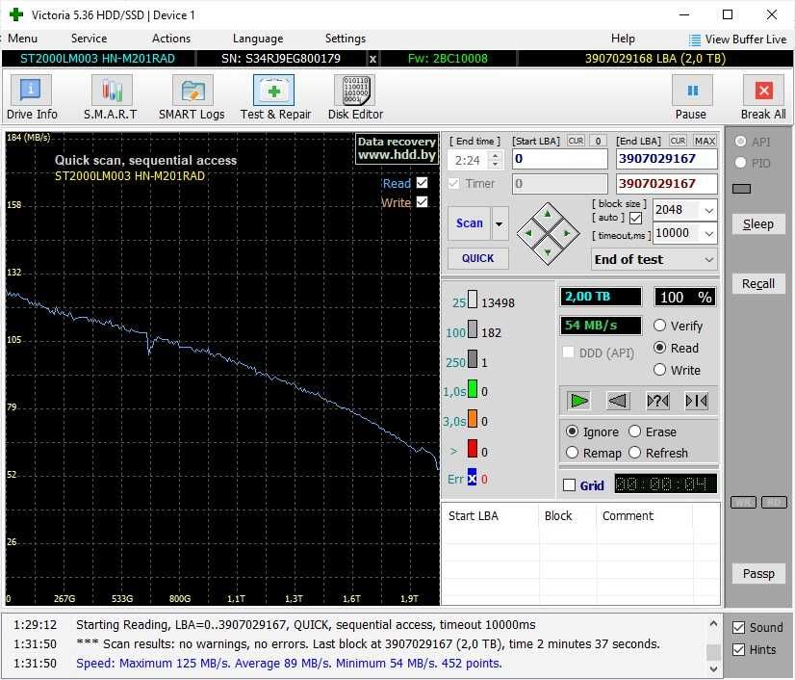Click the up arrow of navigation diamond
Image resolution: width=795 pixels, height=680 pixels.
[x=548, y=215]
